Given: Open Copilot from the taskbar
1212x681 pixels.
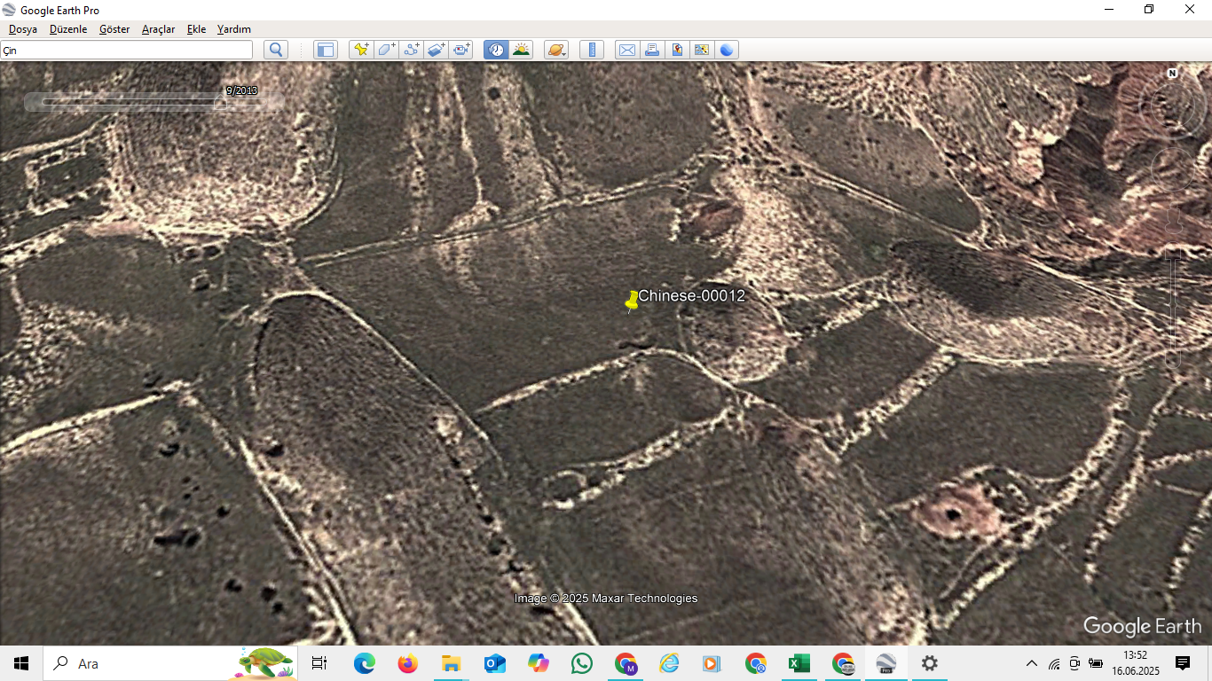Looking at the screenshot, I should tap(538, 663).
